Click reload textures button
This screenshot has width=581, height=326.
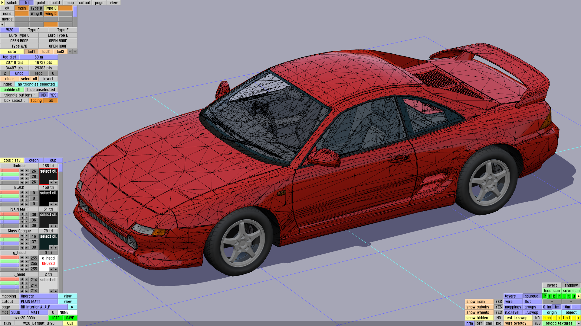559,323
